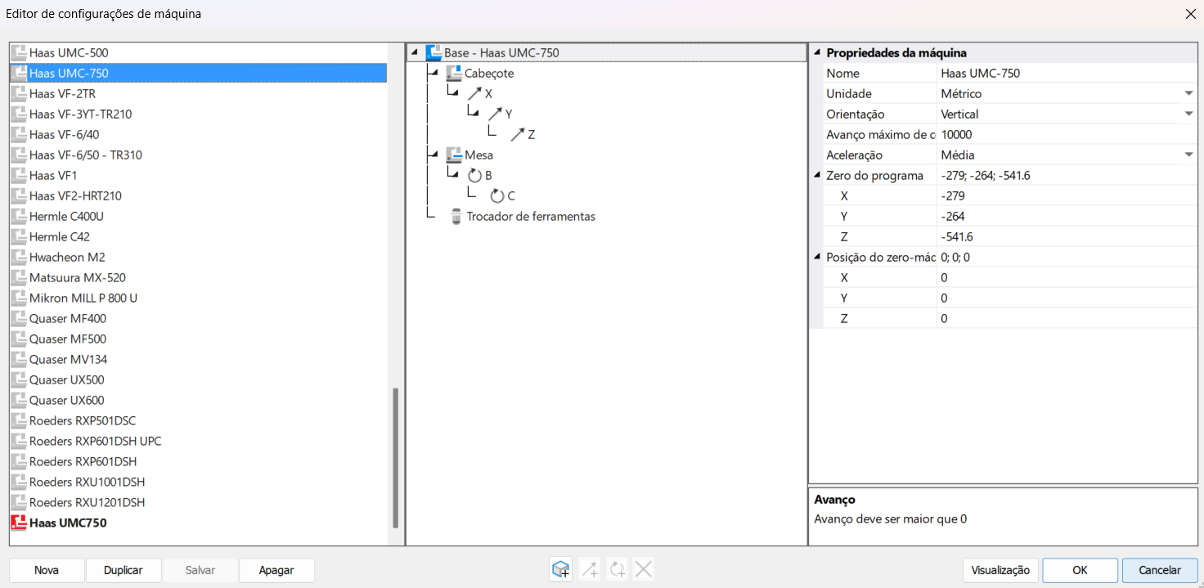Collapse the Base - Haas UMC-750 tree node
Image resolution: width=1204 pixels, height=588 pixels.
click(414, 52)
